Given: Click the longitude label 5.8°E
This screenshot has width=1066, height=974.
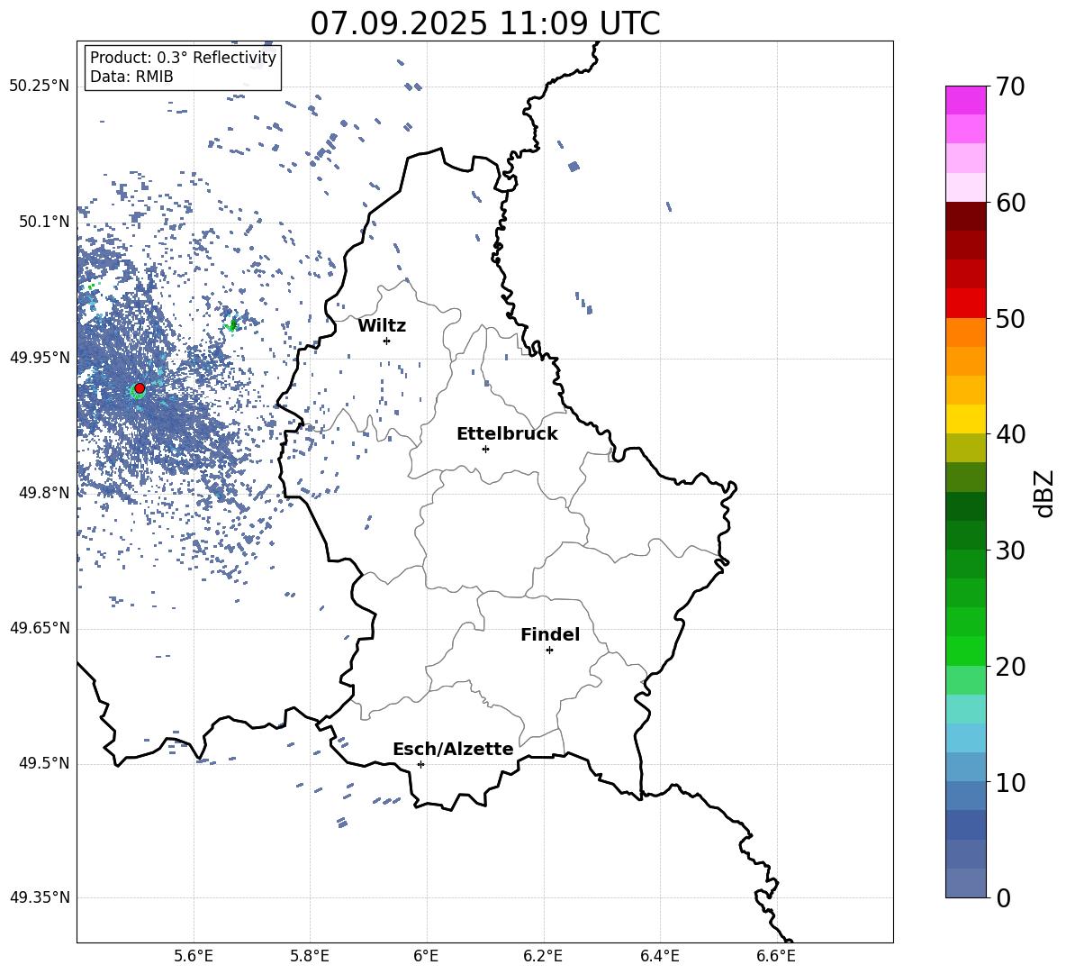Looking at the screenshot, I should [310, 956].
